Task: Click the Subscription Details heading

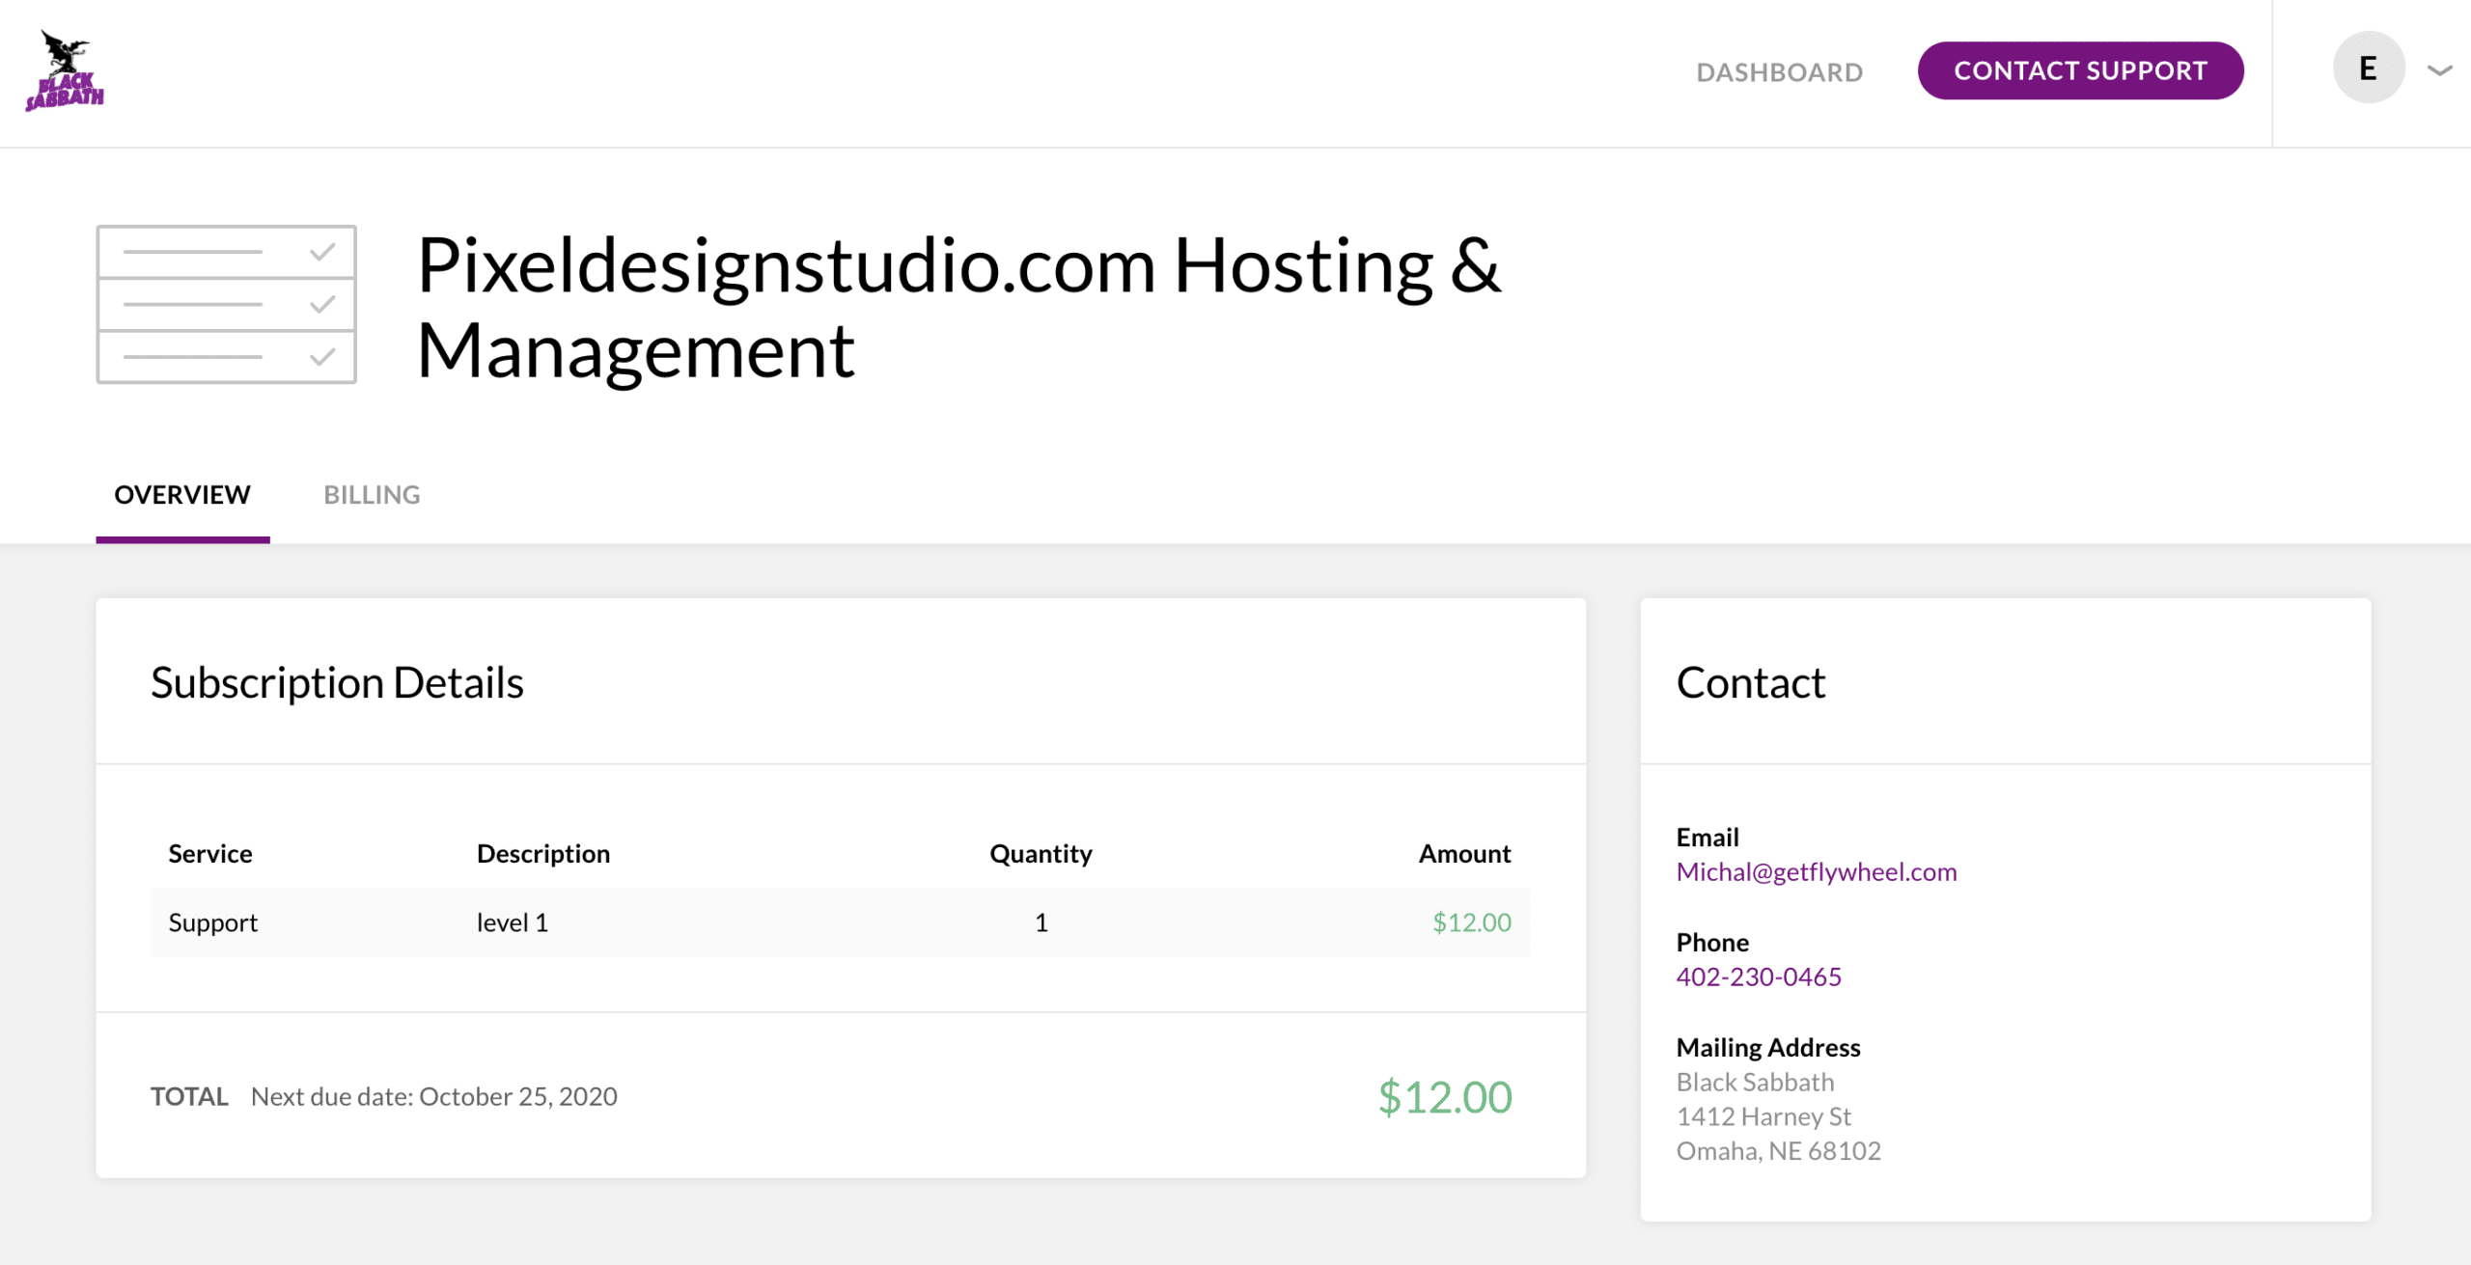Action: click(x=337, y=682)
